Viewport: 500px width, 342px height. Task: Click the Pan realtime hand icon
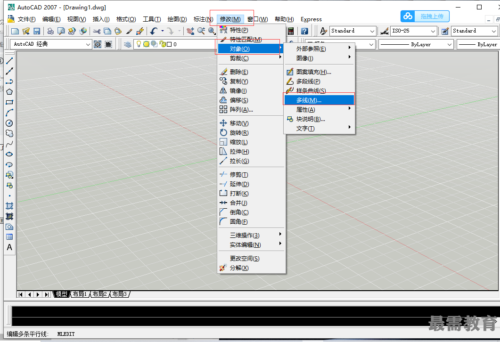190,31
